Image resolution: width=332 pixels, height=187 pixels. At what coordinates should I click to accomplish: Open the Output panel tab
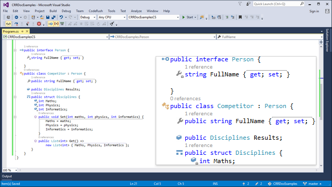point(7,176)
